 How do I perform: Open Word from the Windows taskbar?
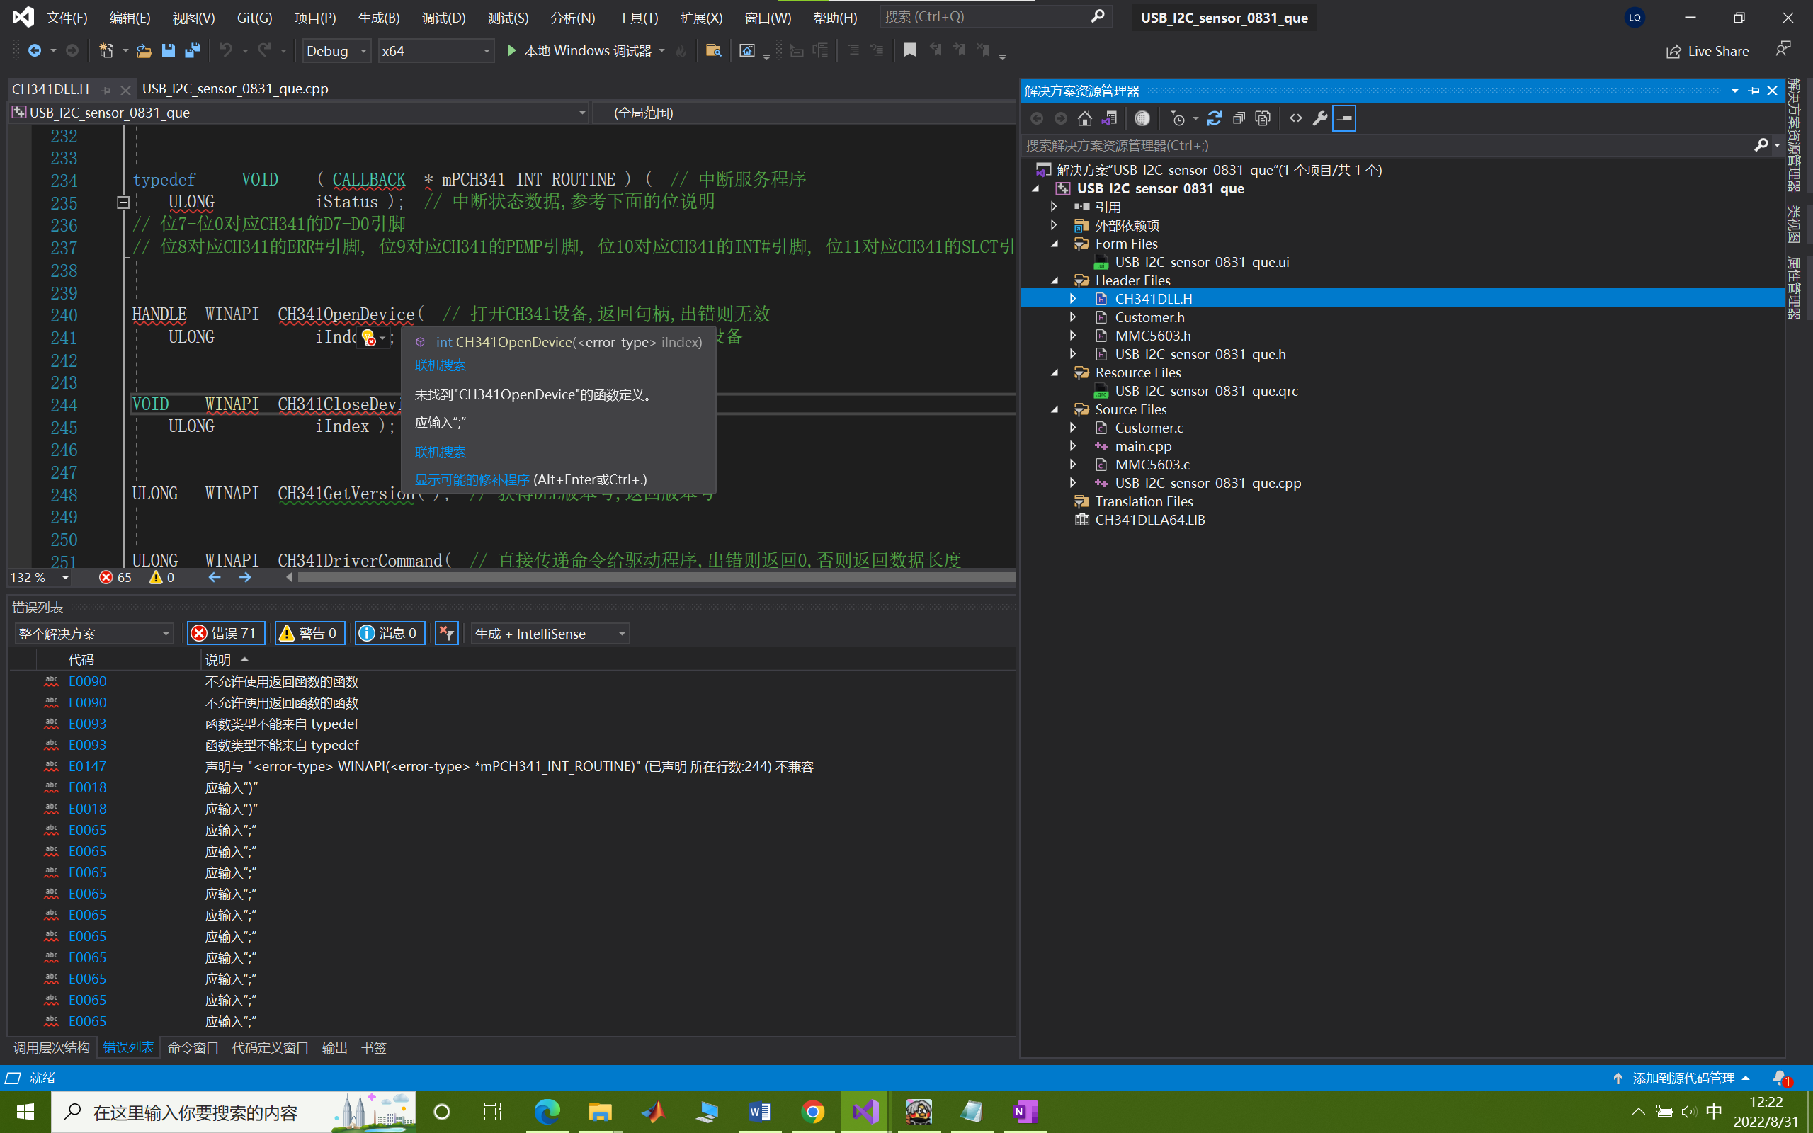click(759, 1112)
